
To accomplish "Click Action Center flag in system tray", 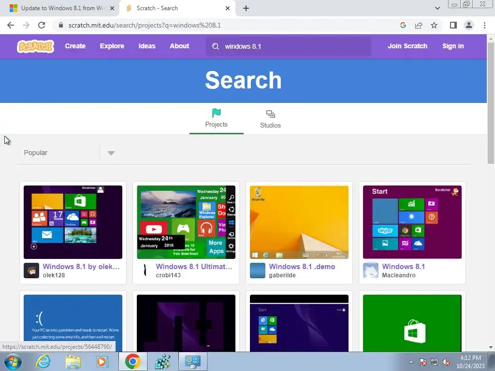I will tap(423, 362).
